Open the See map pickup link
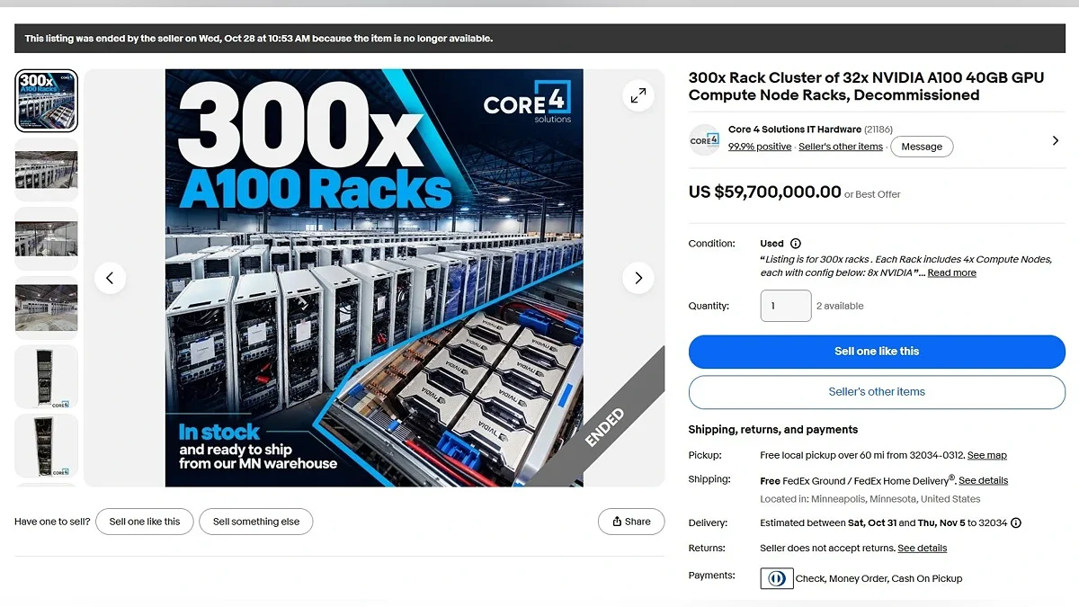1079x607 pixels. pos(987,455)
